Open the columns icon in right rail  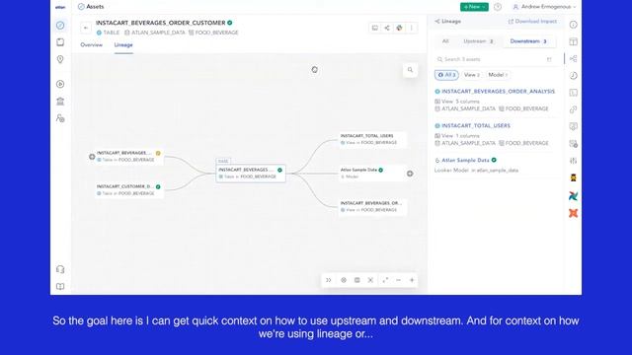pyautogui.click(x=573, y=41)
